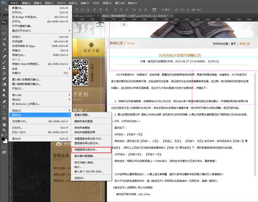
Task: Choose 打印(P)... menu item
Action: click(x=40, y=128)
